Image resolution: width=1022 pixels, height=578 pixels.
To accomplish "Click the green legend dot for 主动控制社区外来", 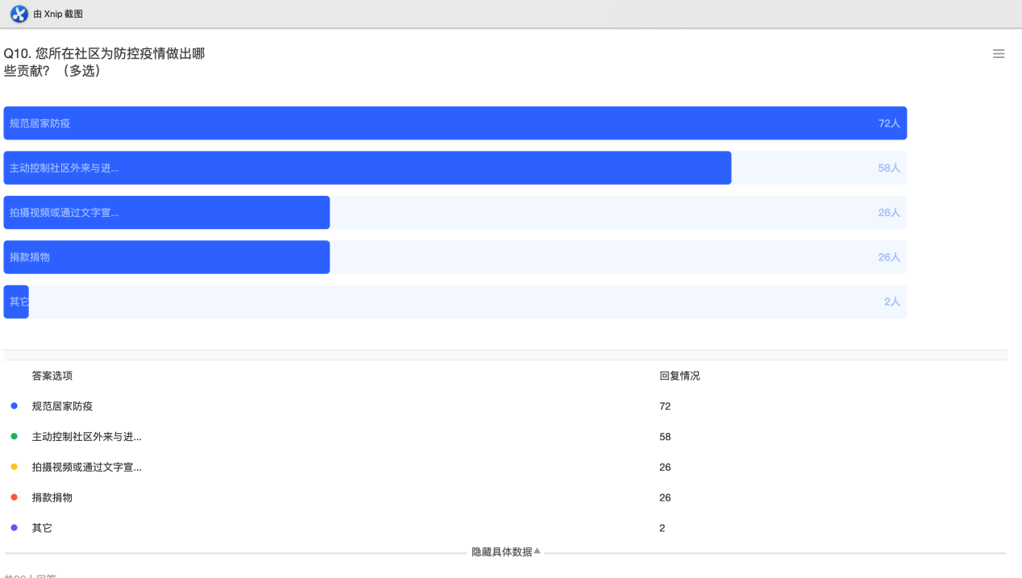I will [x=14, y=437].
